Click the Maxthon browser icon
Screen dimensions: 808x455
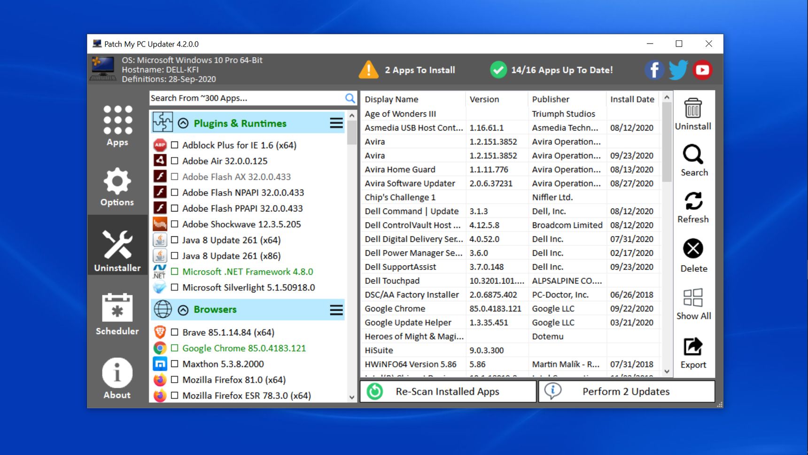[x=160, y=364]
